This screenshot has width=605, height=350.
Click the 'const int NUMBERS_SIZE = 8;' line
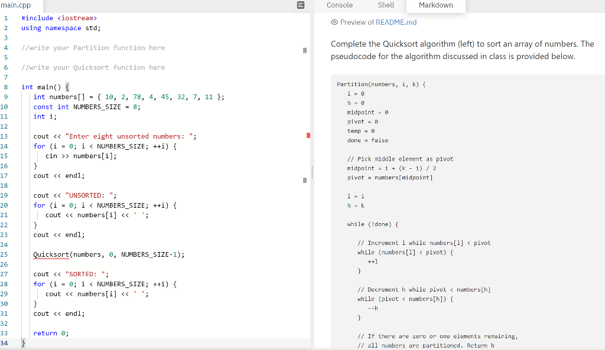[87, 107]
